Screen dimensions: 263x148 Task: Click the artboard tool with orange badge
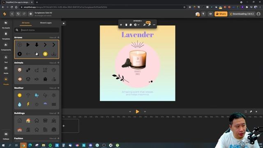pos(149,25)
